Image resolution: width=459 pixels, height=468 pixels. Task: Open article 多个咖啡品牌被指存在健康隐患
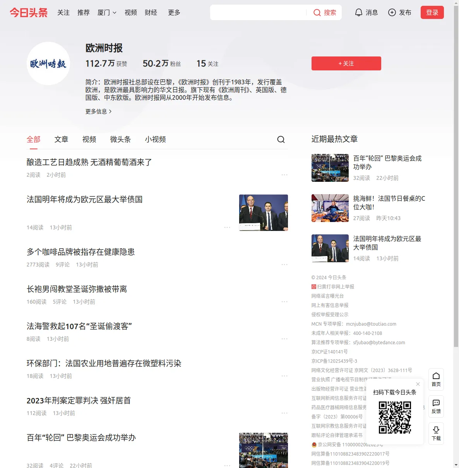pos(81,252)
